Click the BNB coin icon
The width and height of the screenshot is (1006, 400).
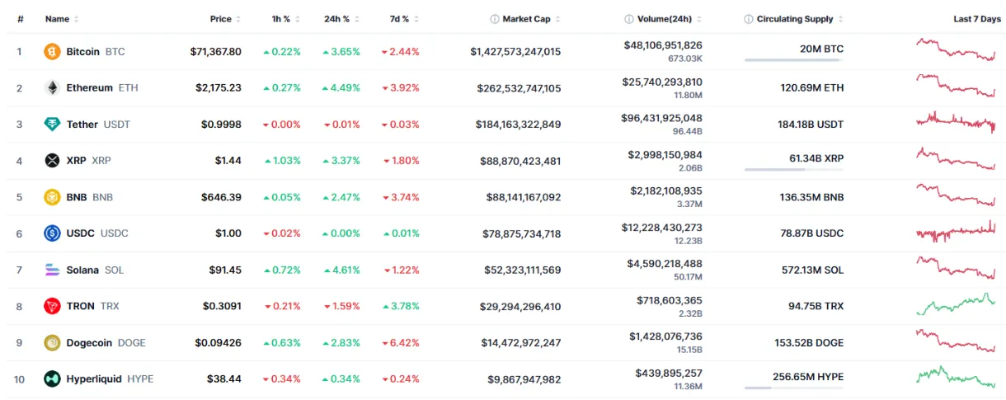pos(52,197)
